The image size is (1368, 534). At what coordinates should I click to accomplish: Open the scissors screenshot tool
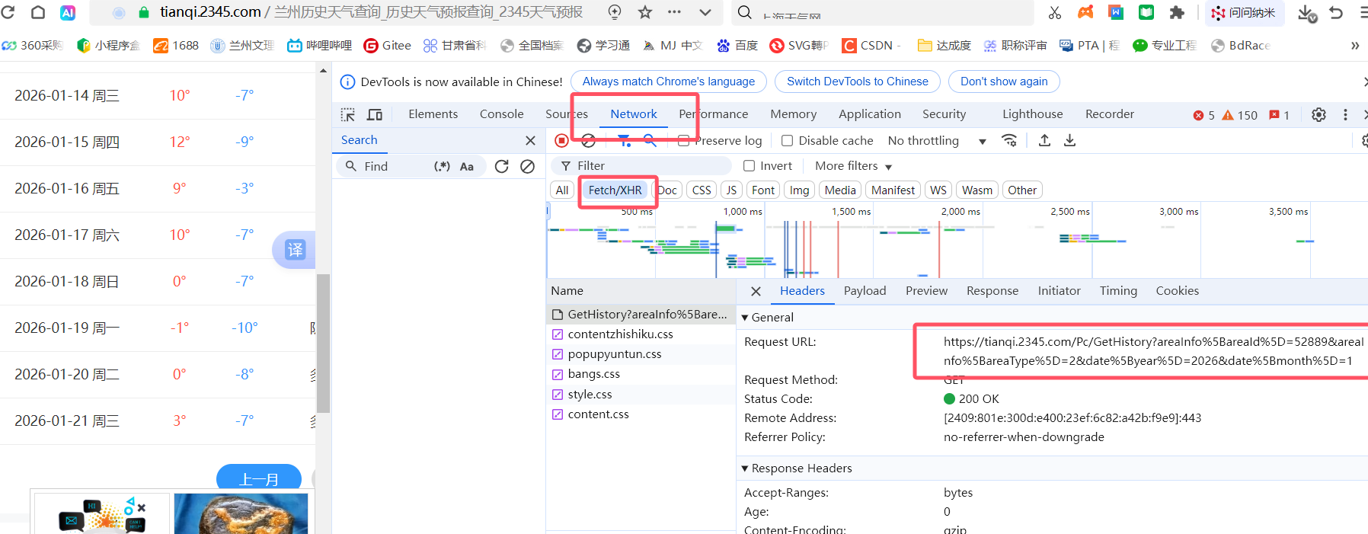1055,12
